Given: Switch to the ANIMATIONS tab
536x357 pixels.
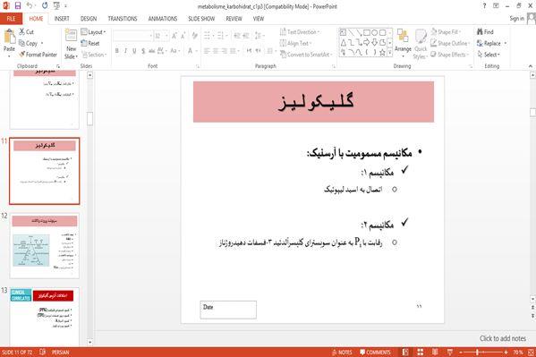Looking at the screenshot, I should pos(163,19).
